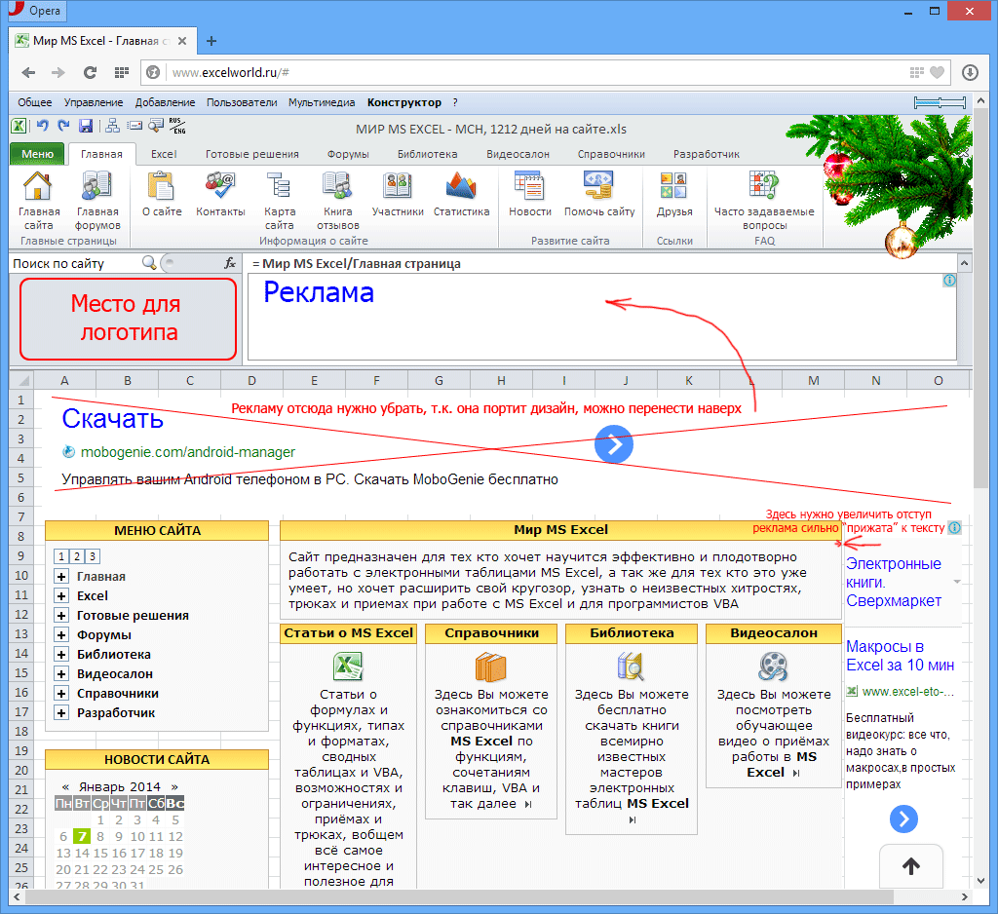Open the Пользователи admin menu
This screenshot has width=998, height=914.
(x=242, y=102)
